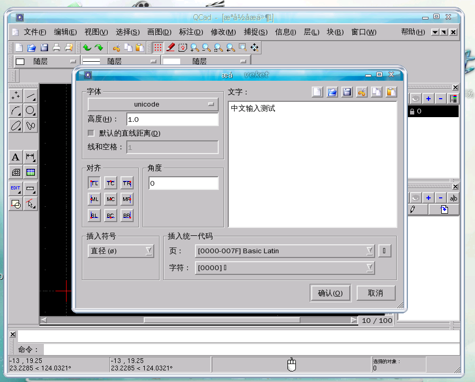
Task: Open the 修改(M) menu
Action: (x=223, y=32)
